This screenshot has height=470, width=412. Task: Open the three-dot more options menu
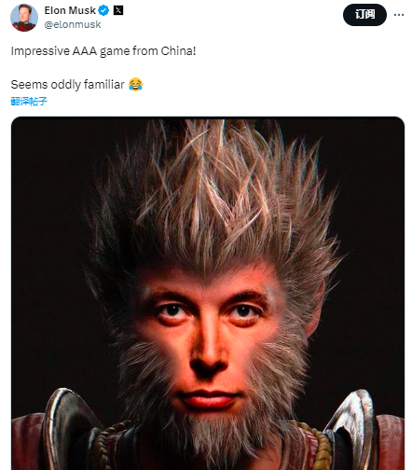click(x=399, y=15)
